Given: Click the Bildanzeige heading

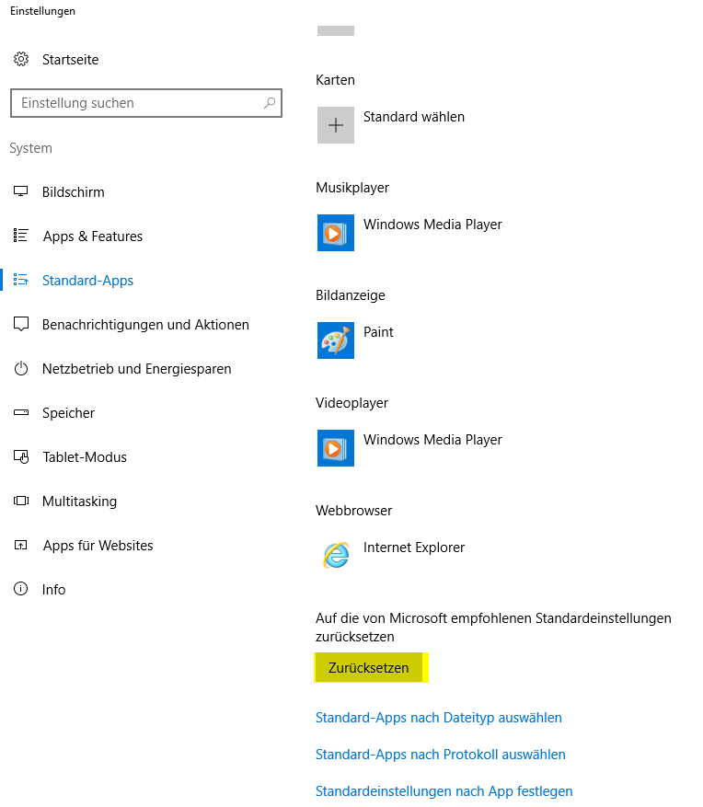Looking at the screenshot, I should (350, 294).
